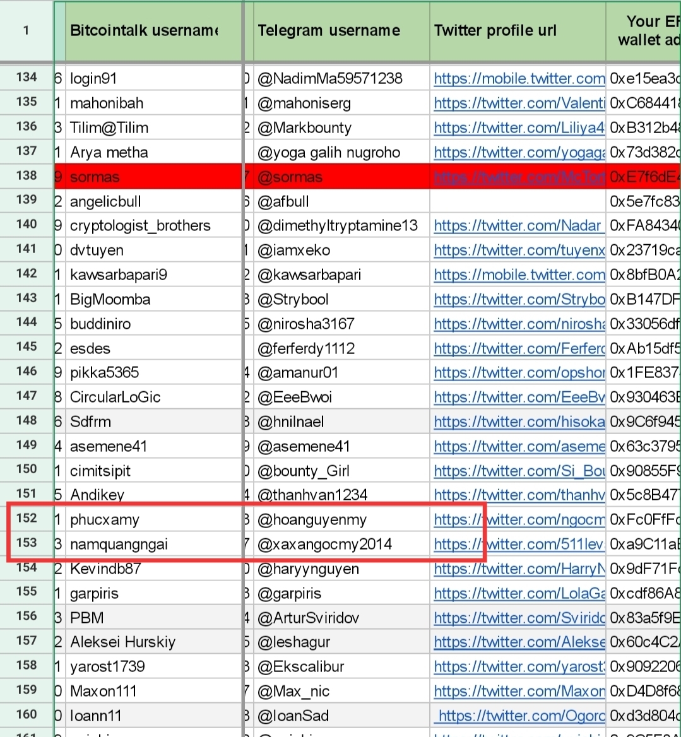Click the @yoga galih nugroho cell
This screenshot has height=737, width=681.
[341, 152]
